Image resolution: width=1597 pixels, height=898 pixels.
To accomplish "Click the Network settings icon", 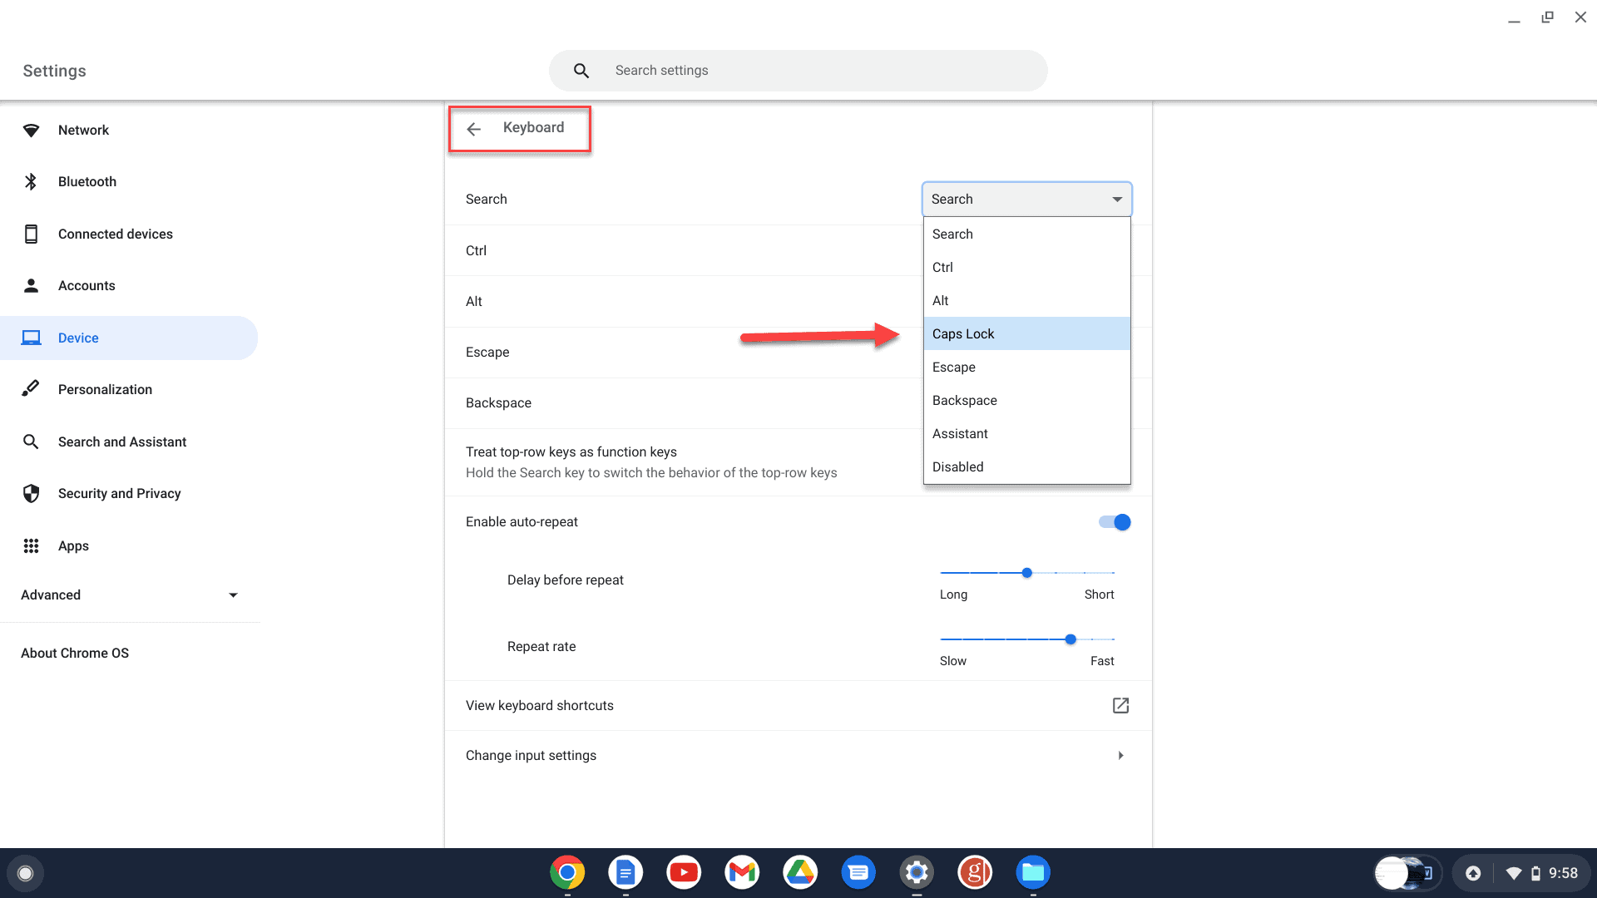I will [x=30, y=130].
